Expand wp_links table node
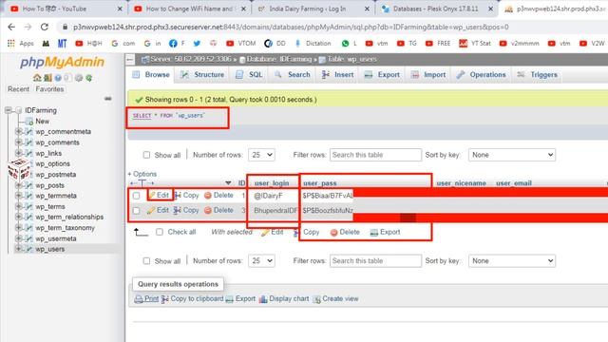The width and height of the screenshot is (608, 342). click(x=18, y=153)
